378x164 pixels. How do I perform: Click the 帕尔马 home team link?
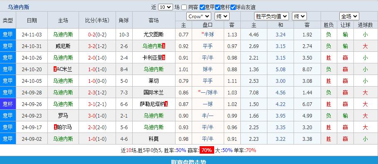click(x=64, y=127)
